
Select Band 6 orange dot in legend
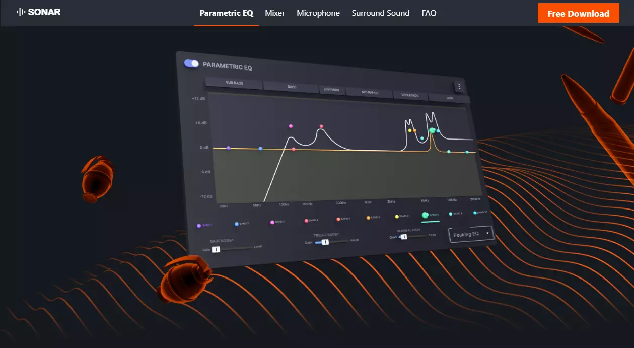click(368, 218)
